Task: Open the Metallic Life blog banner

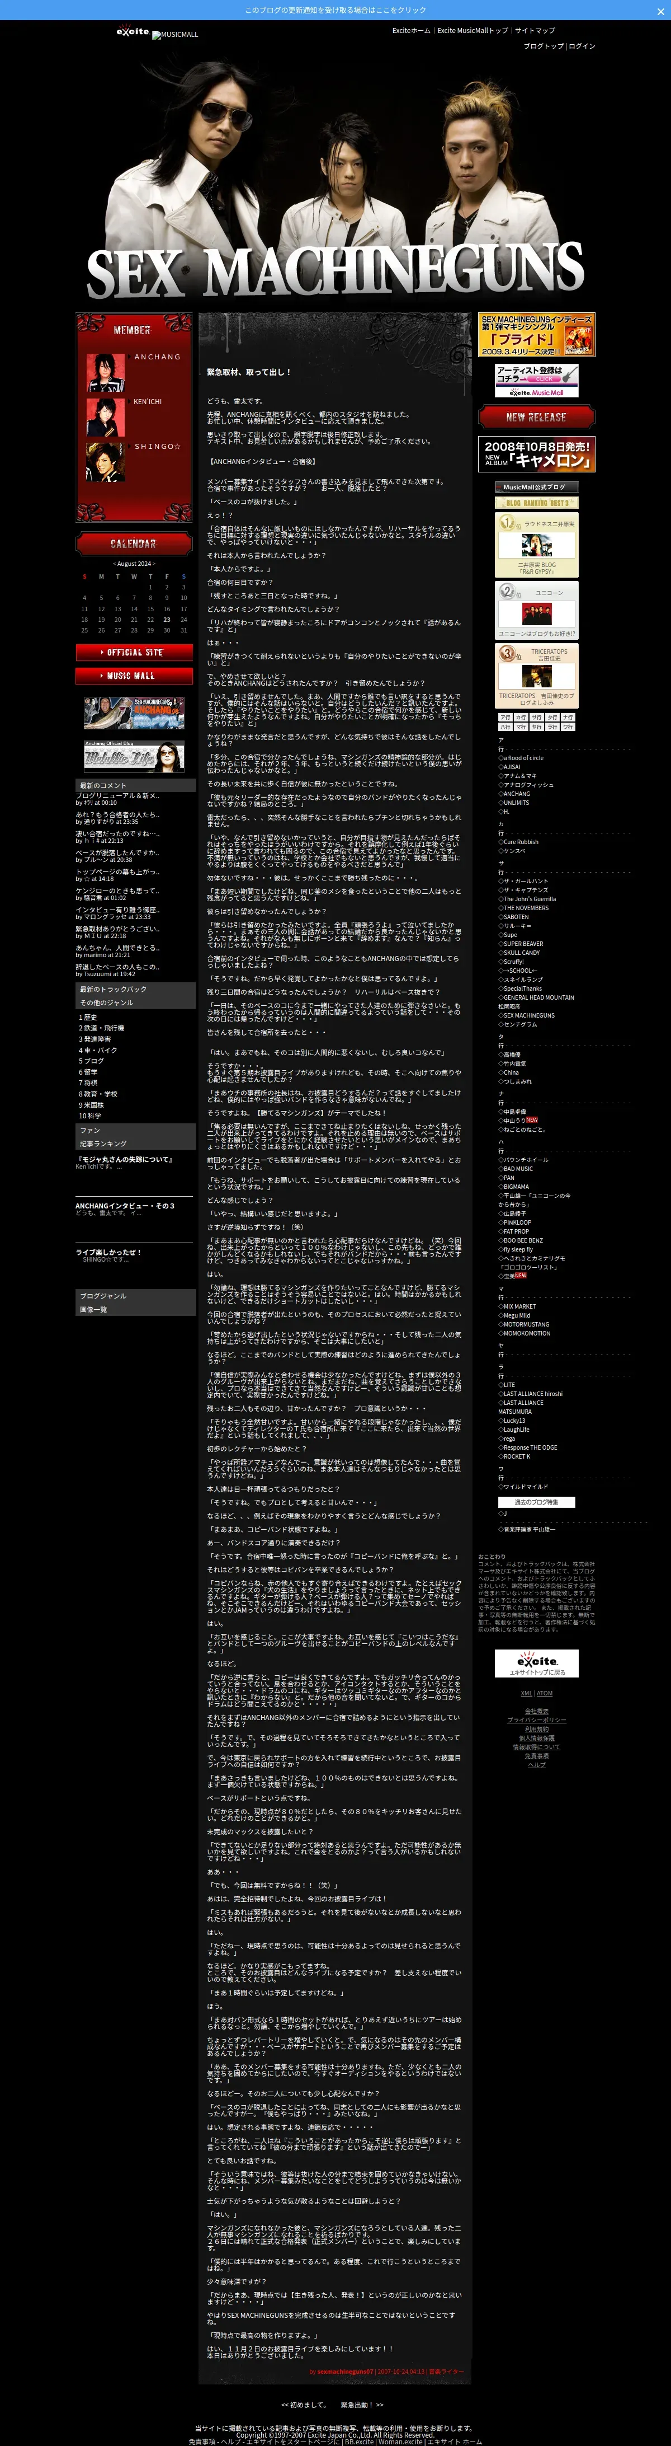Action: (x=134, y=757)
